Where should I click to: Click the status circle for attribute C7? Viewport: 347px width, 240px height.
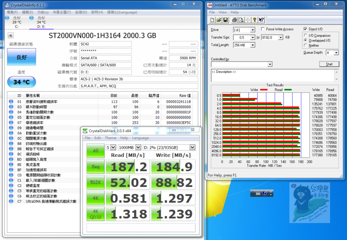coord(11,201)
